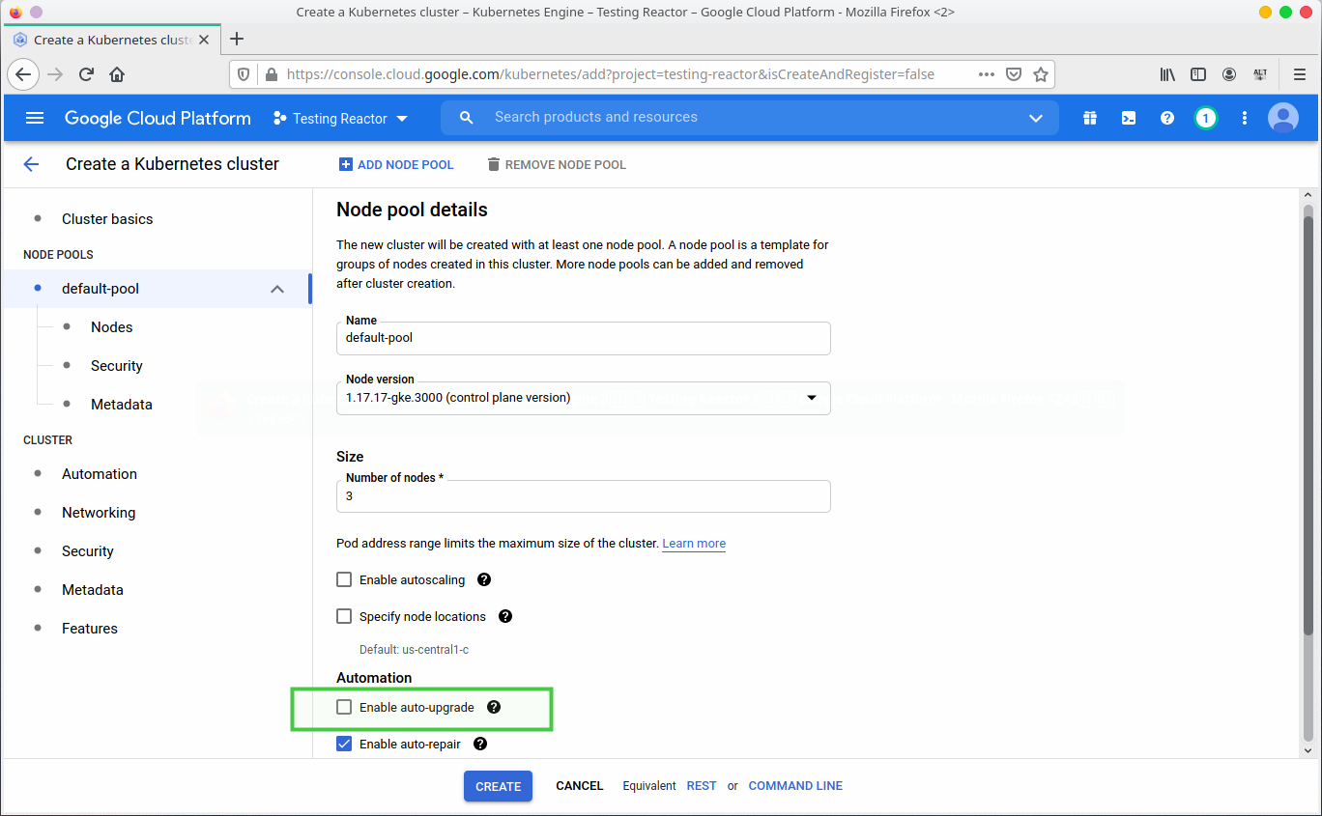This screenshot has height=816, width=1322.
Task: Click scrollbar down arrow
Action: click(x=1308, y=750)
